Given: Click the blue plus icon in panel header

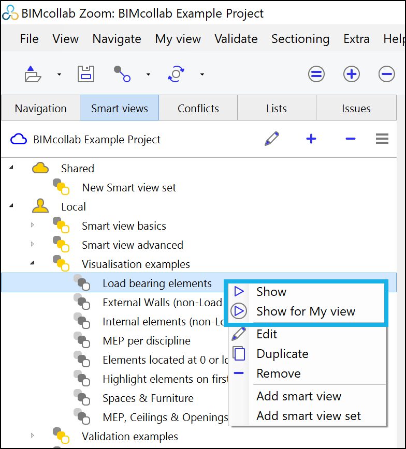Looking at the screenshot, I should click(311, 139).
